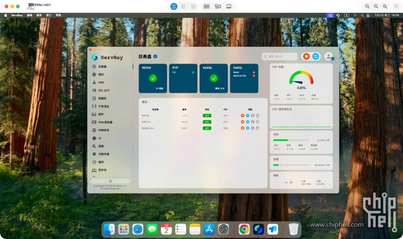Open the App Store from the Dock
The width and height of the screenshot is (403, 239).
pyautogui.click(x=209, y=229)
